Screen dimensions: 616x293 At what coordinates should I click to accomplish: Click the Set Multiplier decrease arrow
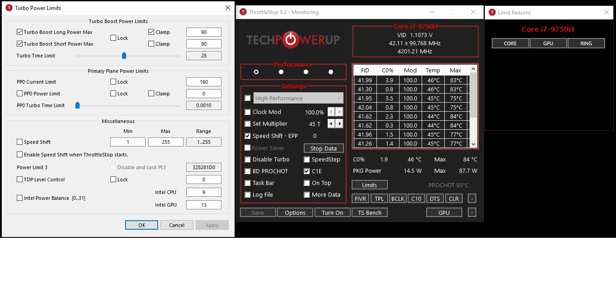[x=331, y=123]
